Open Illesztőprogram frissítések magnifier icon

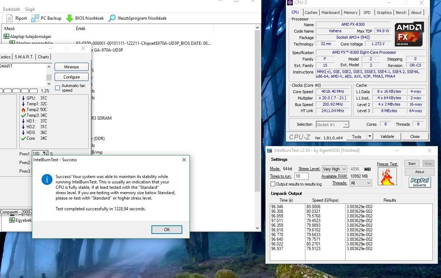112,18
